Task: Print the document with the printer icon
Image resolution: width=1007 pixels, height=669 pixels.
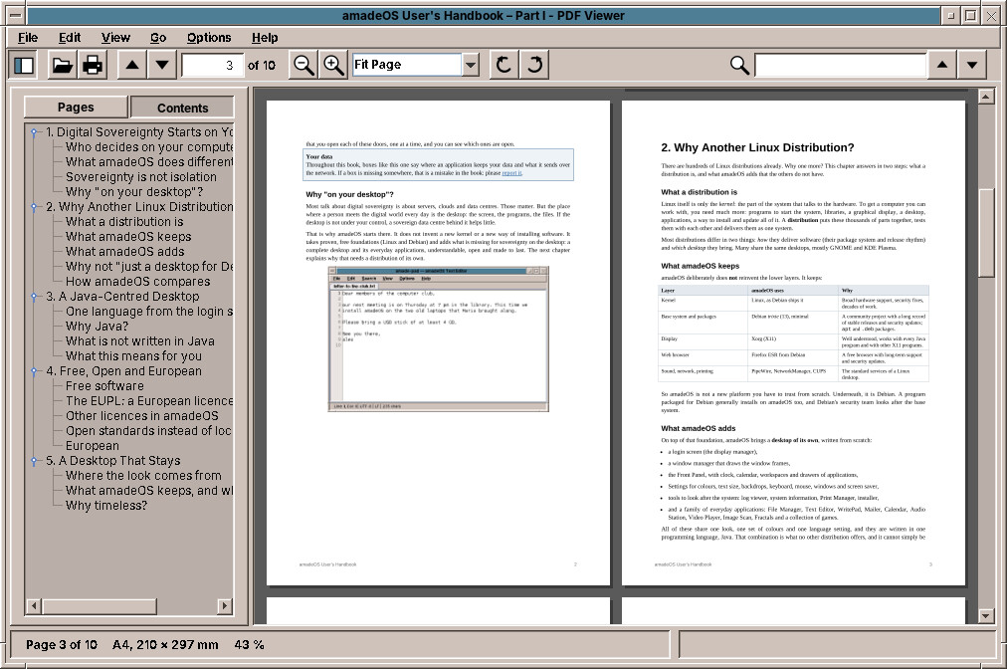Action: coord(92,65)
